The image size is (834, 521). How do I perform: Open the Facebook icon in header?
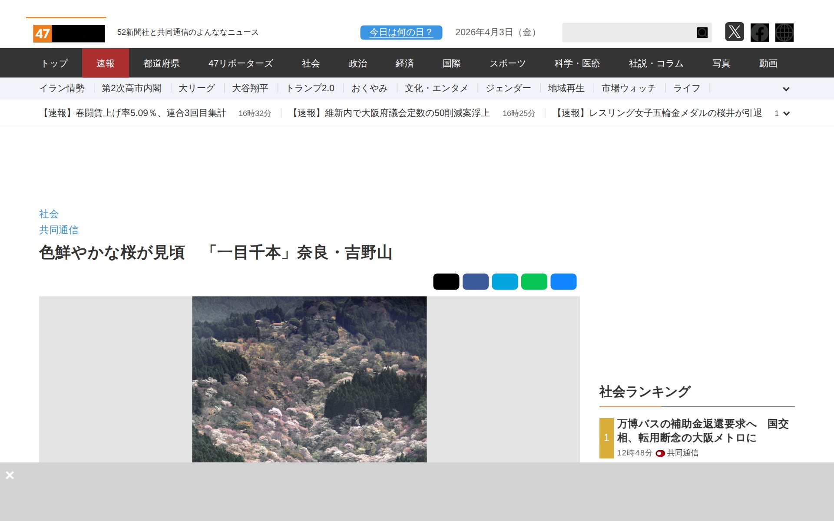coord(759,32)
